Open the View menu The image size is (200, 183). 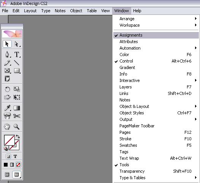point(105,11)
